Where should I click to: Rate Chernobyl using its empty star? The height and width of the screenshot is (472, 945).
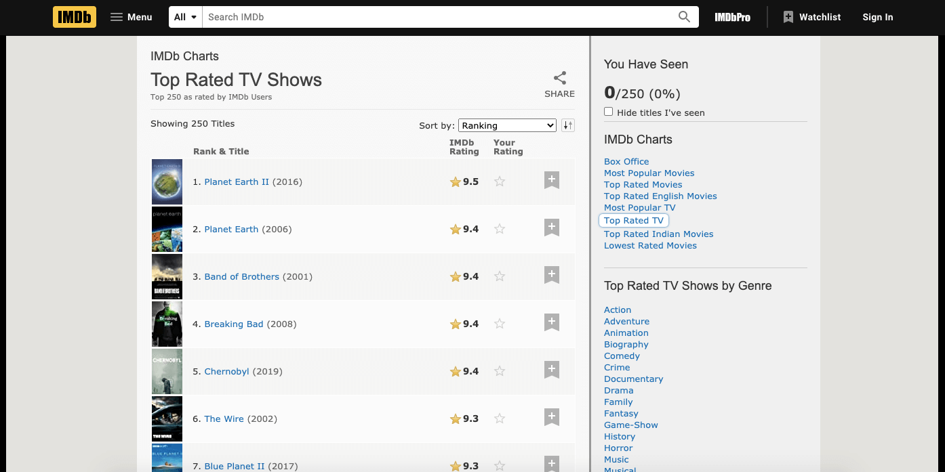click(500, 371)
